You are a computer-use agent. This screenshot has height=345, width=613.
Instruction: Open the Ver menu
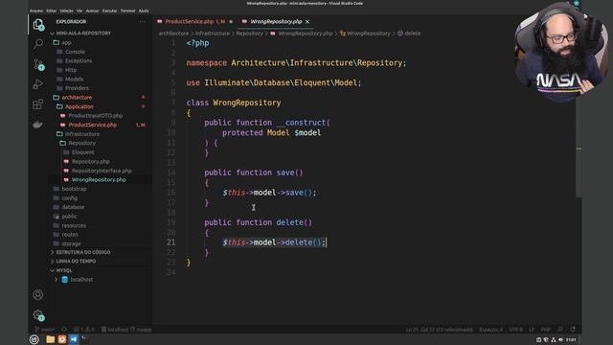click(x=79, y=11)
